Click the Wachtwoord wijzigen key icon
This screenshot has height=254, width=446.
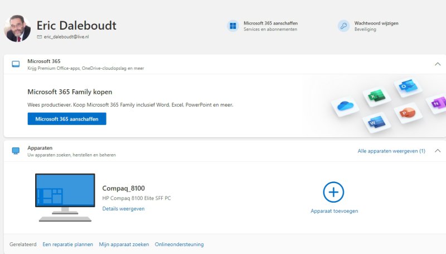[x=343, y=26]
